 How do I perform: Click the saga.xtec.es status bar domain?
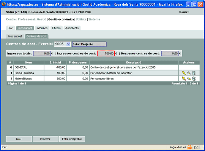(178, 147)
